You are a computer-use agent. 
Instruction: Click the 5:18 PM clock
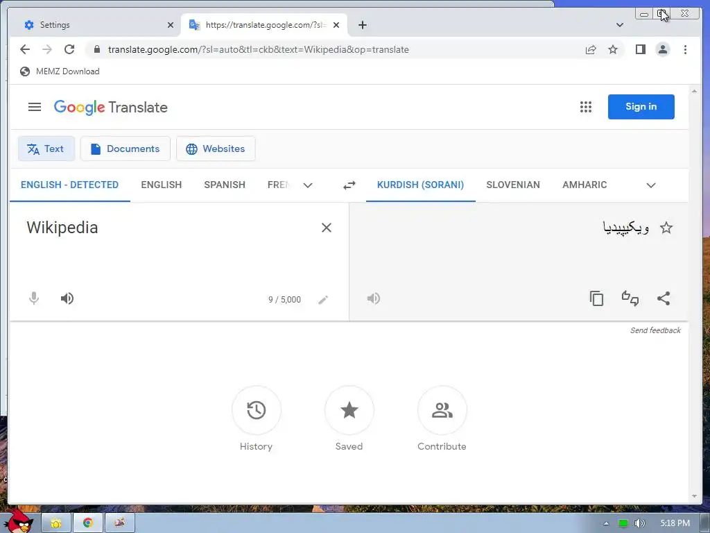click(x=675, y=523)
